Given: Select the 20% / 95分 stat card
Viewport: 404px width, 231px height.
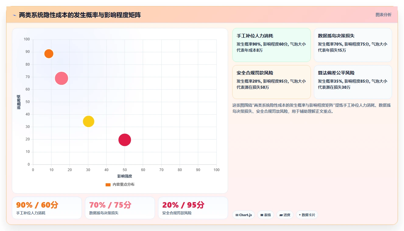Looking at the screenshot, I should pyautogui.click(x=193, y=208).
